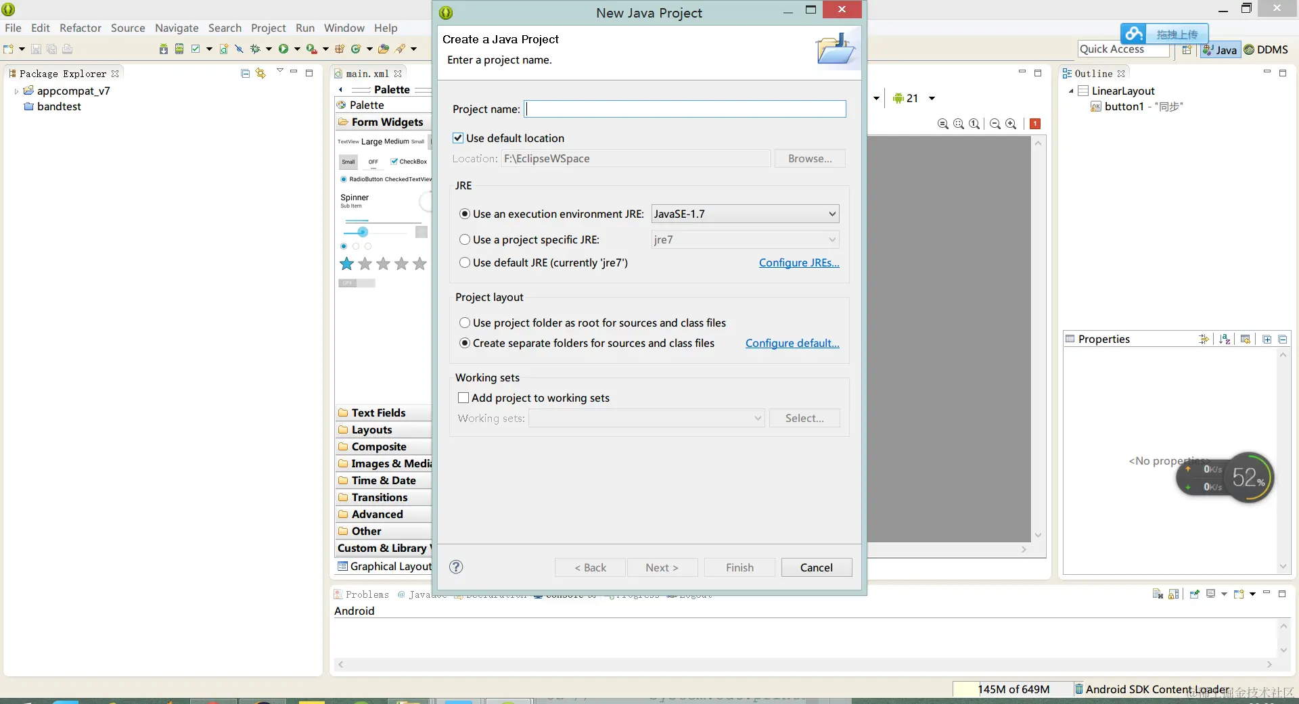Image resolution: width=1299 pixels, height=704 pixels.
Task: Select Use an execution environment JRE radio
Action: tap(465, 214)
